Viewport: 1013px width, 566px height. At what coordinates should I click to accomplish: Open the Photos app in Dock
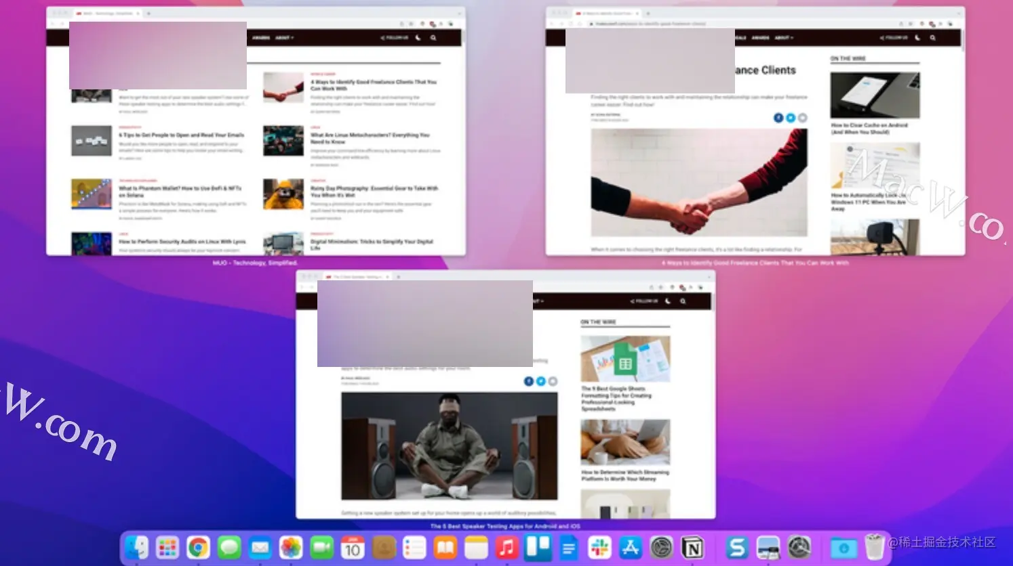pos(291,547)
